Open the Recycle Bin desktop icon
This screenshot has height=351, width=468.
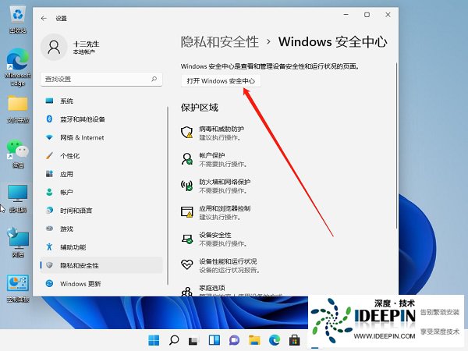[18, 20]
